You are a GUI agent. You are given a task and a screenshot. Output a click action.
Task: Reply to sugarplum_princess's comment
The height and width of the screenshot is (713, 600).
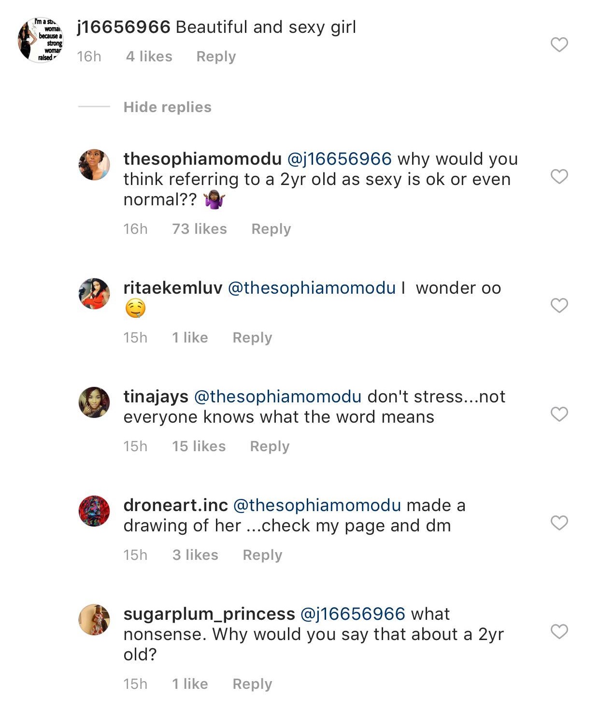pyautogui.click(x=252, y=684)
